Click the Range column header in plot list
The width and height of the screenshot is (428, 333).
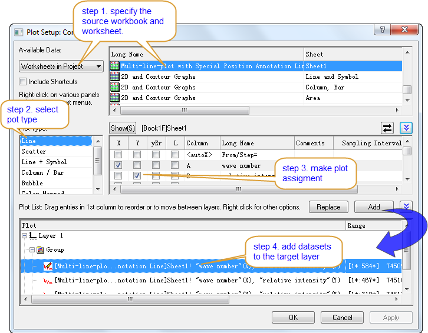pos(374,225)
